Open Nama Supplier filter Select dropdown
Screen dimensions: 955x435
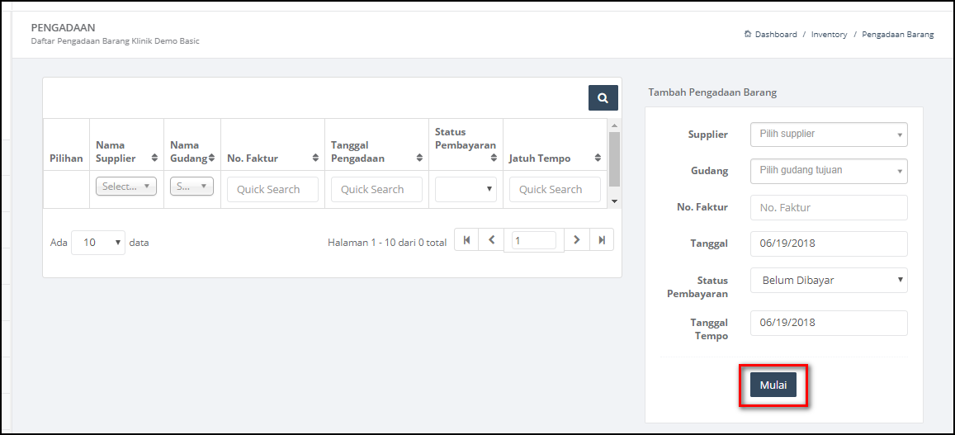pyautogui.click(x=126, y=187)
